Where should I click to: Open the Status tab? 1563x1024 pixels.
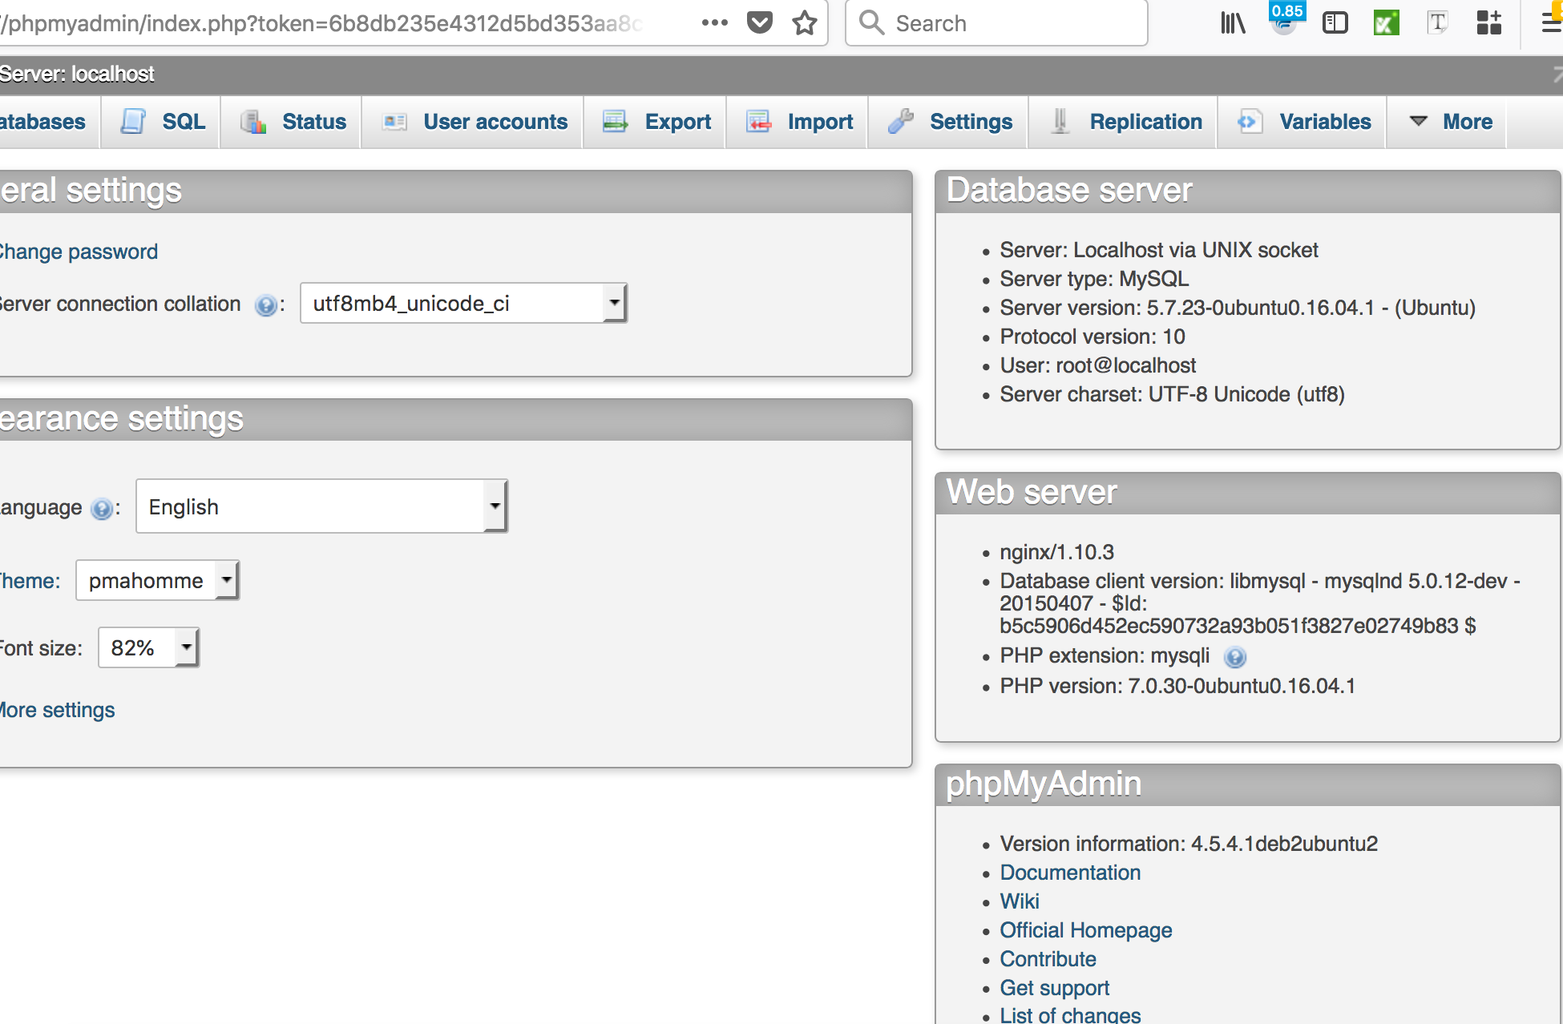[x=291, y=122]
